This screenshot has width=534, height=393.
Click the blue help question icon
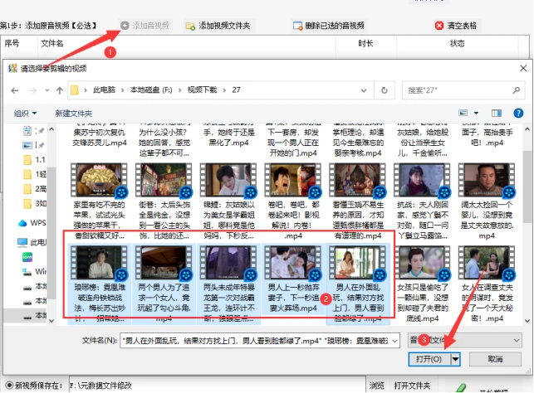518,113
